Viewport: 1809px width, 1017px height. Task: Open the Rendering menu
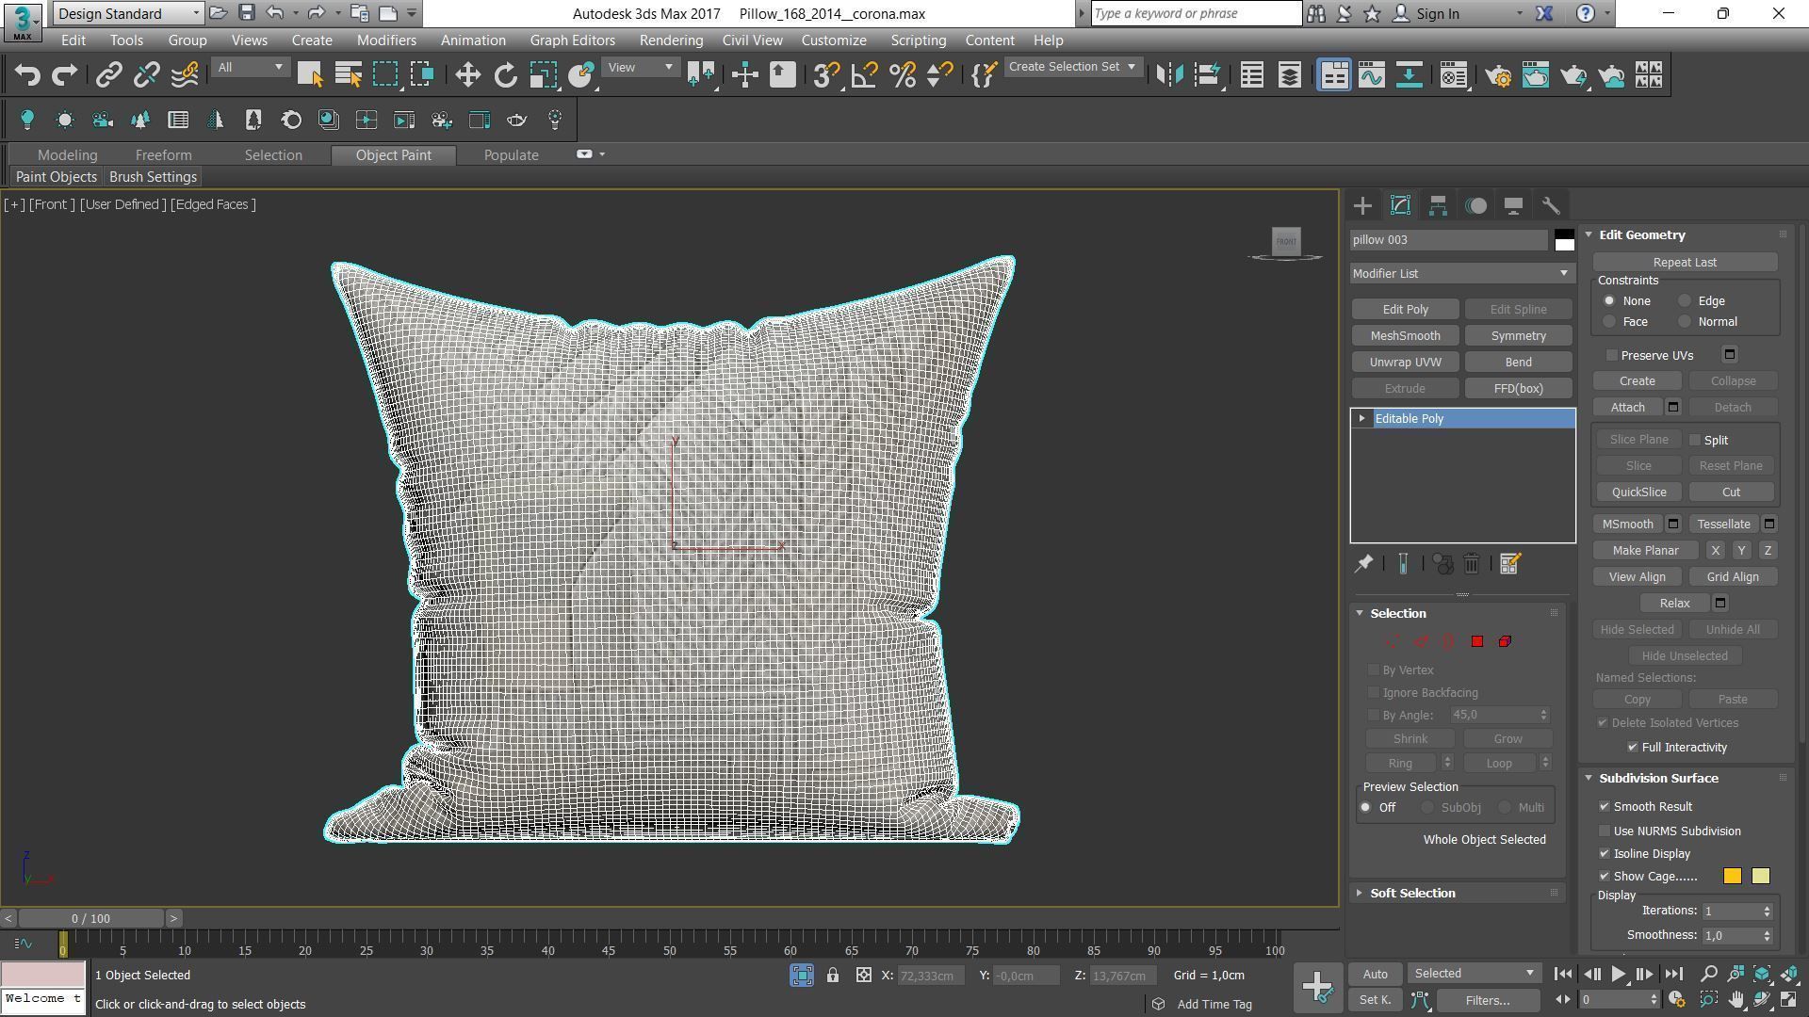(x=671, y=40)
